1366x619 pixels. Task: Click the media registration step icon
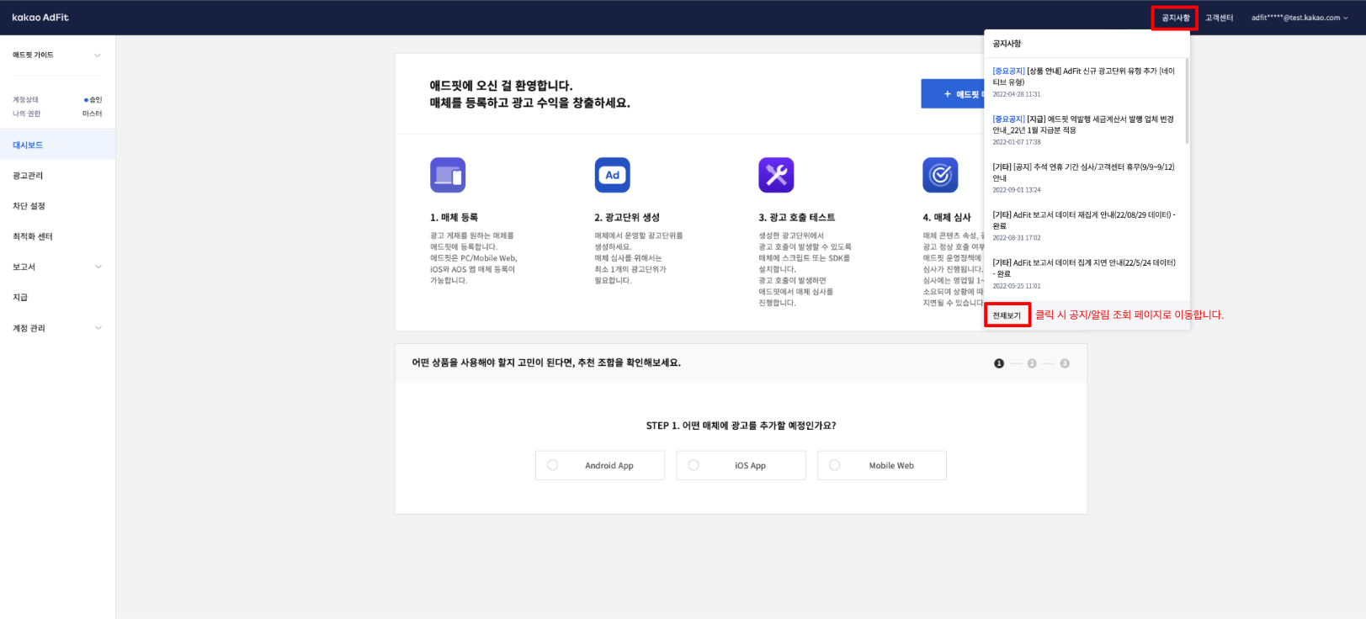tap(447, 175)
